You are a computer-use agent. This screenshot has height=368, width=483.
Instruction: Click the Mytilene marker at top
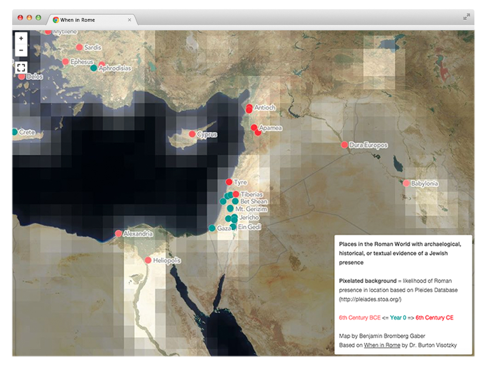click(48, 32)
